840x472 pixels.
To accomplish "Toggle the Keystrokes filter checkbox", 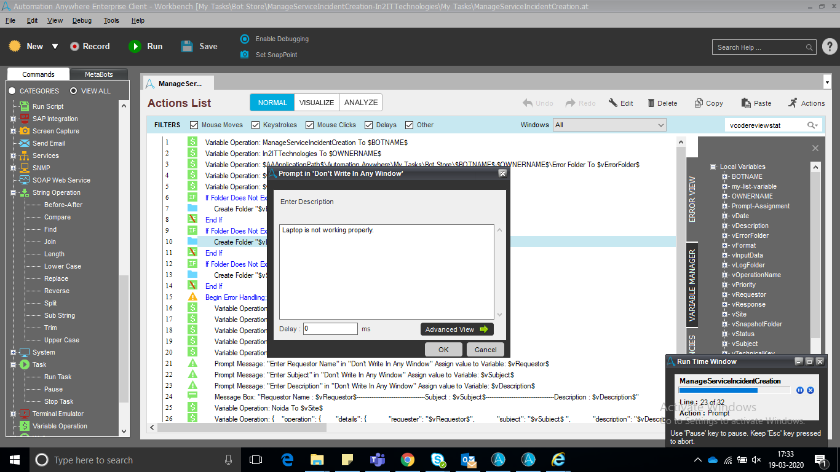I will point(256,125).
